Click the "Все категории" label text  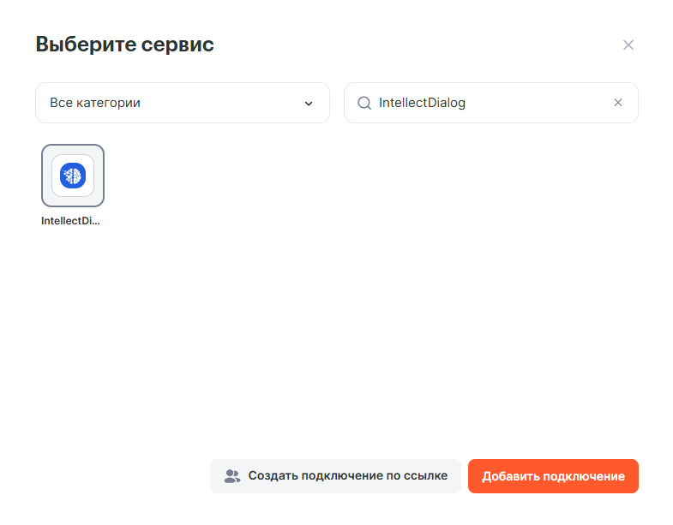click(95, 103)
